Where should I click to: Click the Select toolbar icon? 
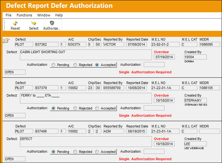click(x=33, y=23)
